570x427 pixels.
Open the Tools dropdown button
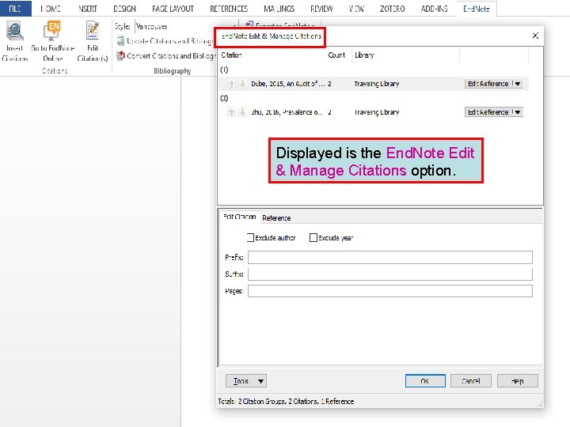click(246, 381)
